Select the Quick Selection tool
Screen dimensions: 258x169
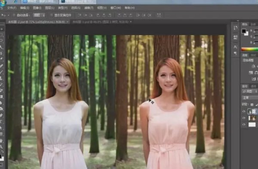tap(2, 47)
